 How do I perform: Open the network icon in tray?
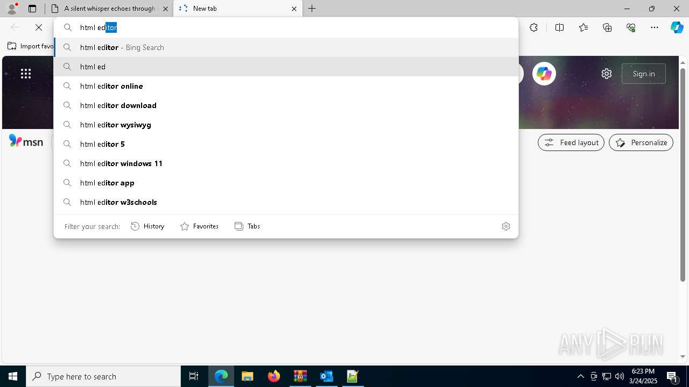click(607, 376)
